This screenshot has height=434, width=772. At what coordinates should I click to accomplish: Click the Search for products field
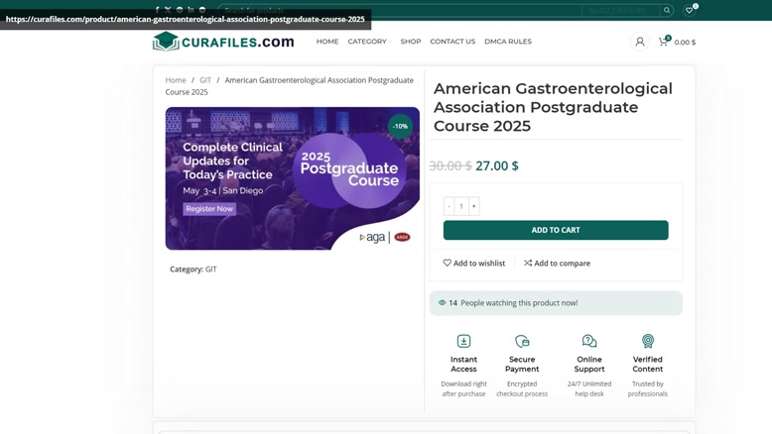(x=400, y=10)
